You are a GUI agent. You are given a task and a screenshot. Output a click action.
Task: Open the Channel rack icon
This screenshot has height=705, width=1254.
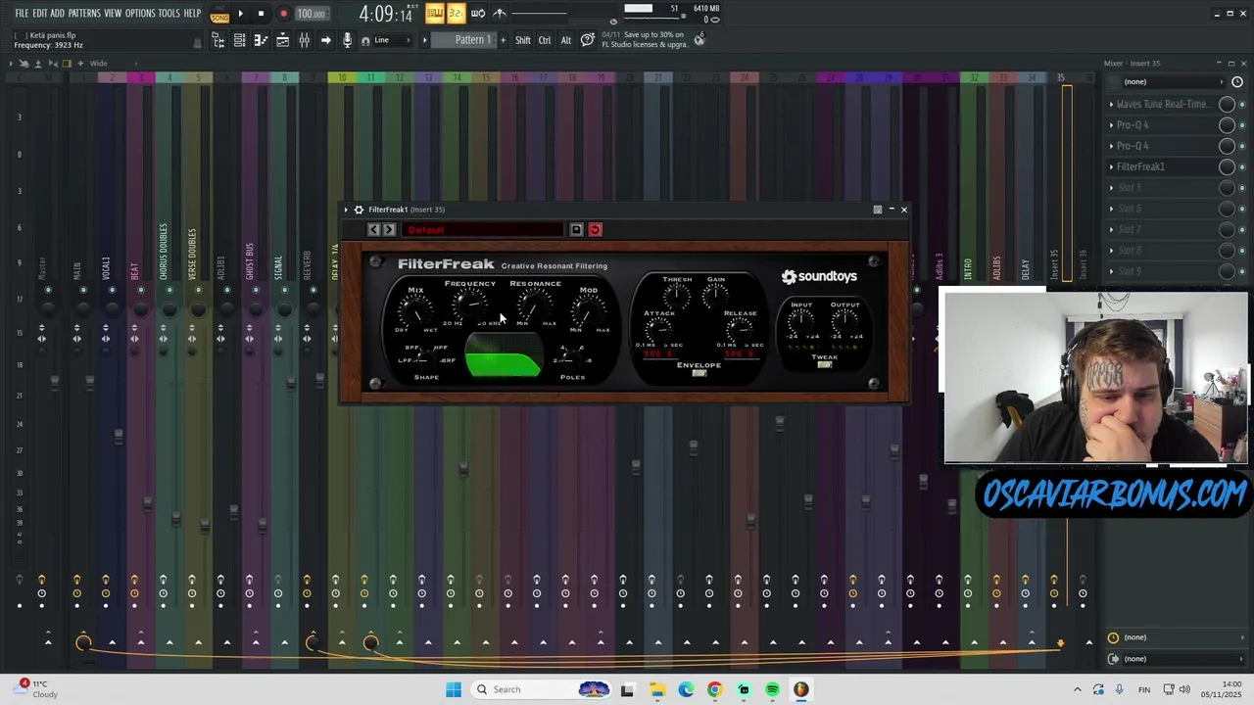[239, 40]
